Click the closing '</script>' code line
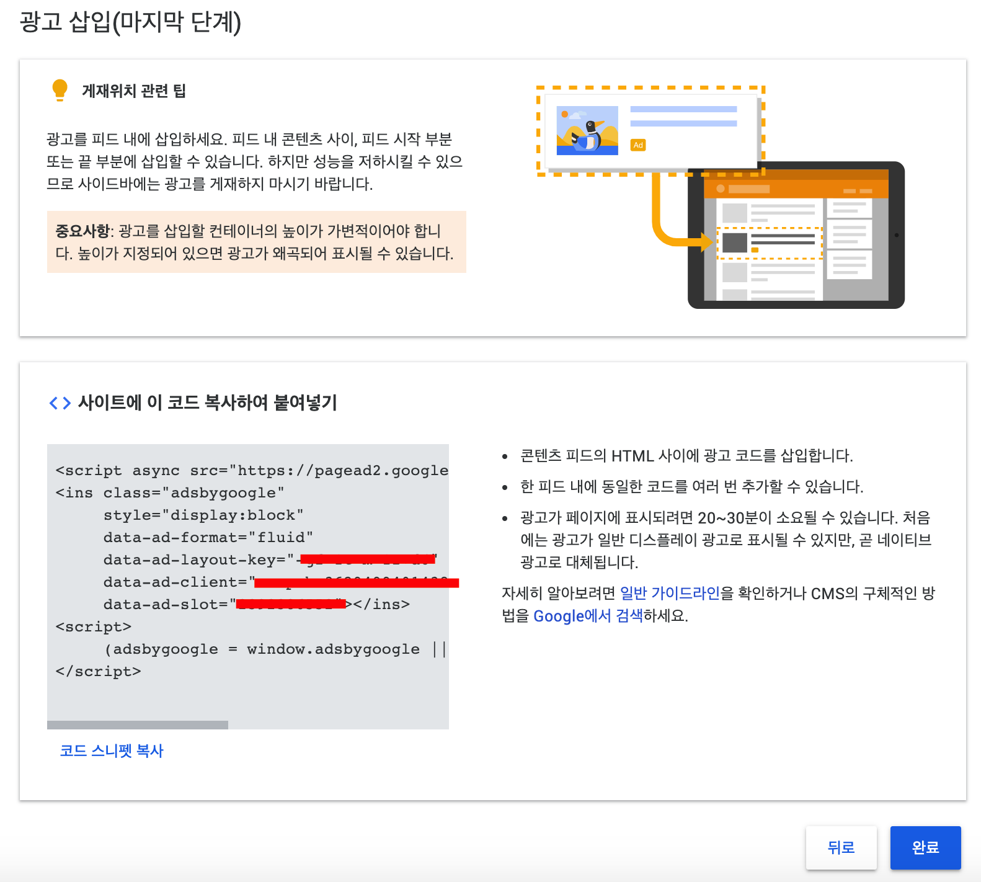The image size is (981, 882). (98, 671)
